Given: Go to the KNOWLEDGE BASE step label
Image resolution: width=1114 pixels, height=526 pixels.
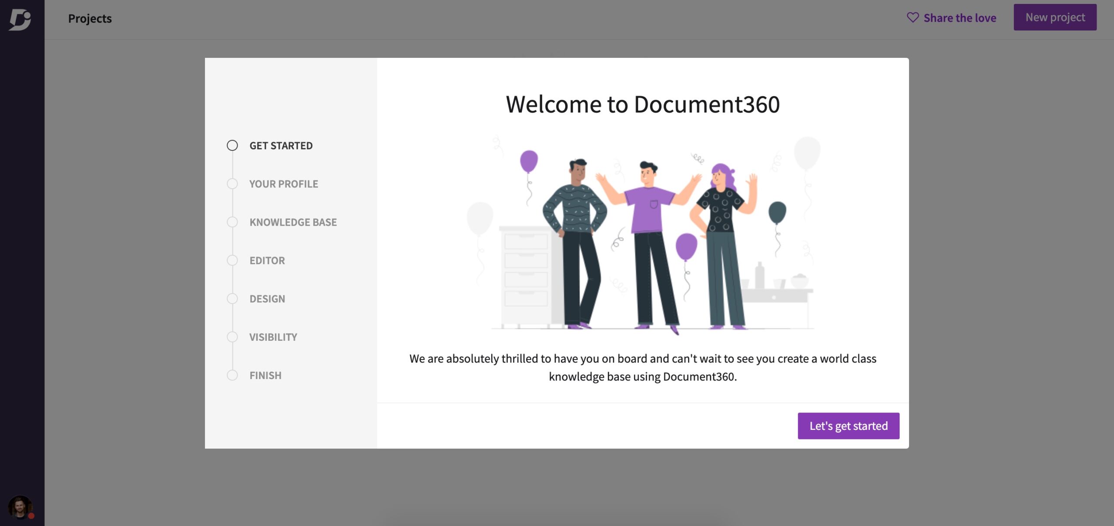Looking at the screenshot, I should click(293, 222).
